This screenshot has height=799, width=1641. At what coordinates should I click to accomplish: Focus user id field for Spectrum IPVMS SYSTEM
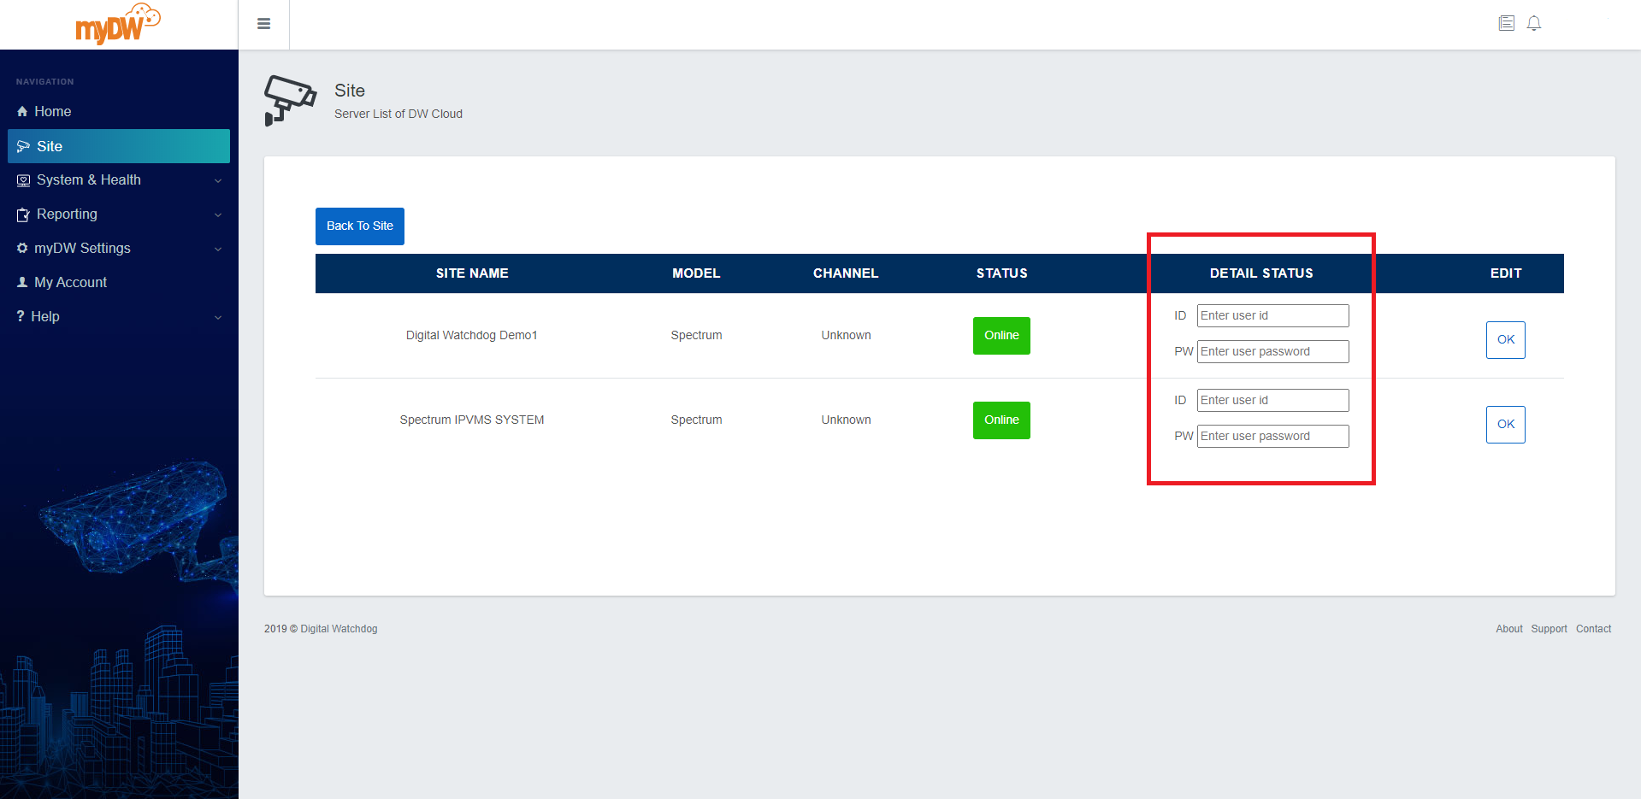pyautogui.click(x=1273, y=401)
